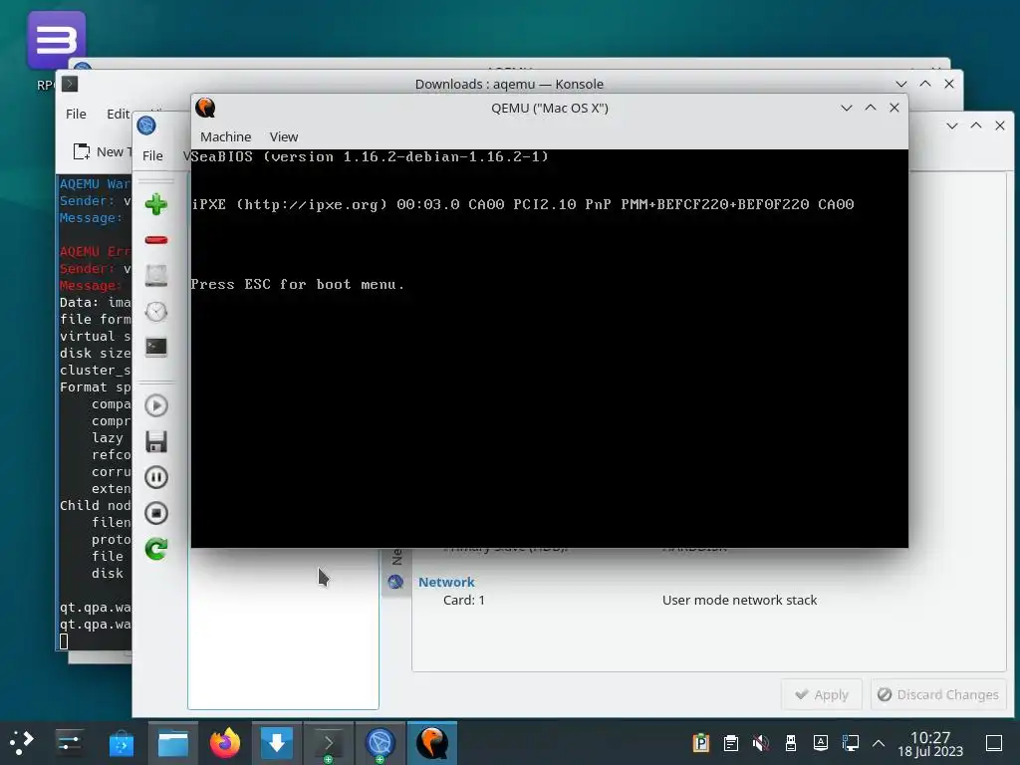This screenshot has width=1020, height=765.
Task: Click the terminal cursor at Konsole's bottom line
Action: [x=64, y=641]
